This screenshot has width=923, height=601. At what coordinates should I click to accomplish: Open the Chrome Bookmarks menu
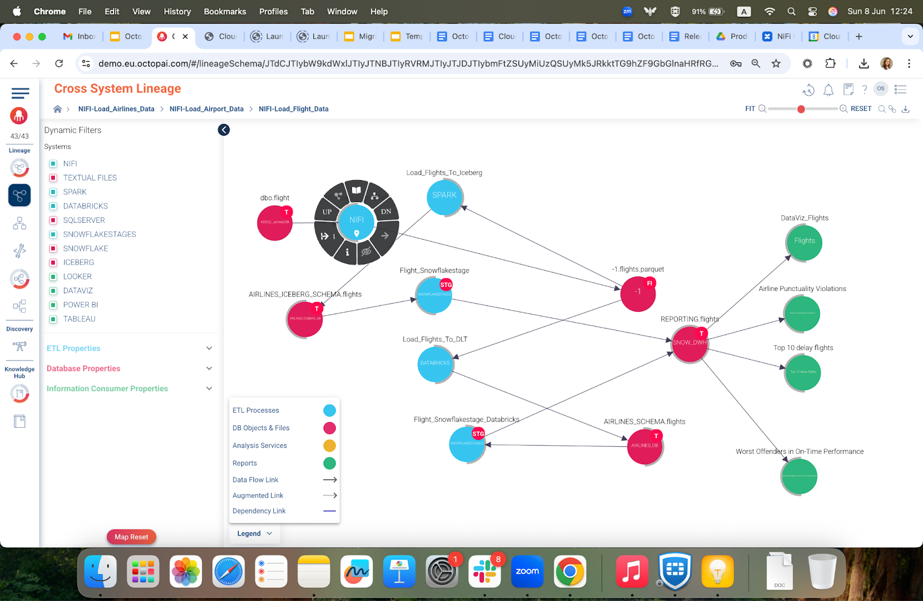pyautogui.click(x=224, y=11)
